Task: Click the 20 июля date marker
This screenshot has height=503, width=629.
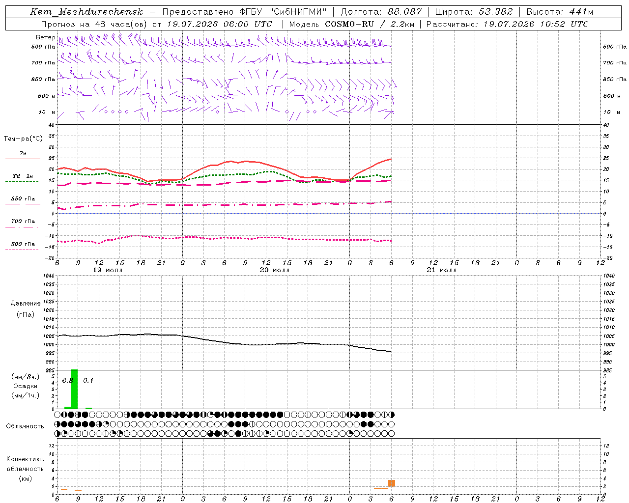Action: [275, 270]
